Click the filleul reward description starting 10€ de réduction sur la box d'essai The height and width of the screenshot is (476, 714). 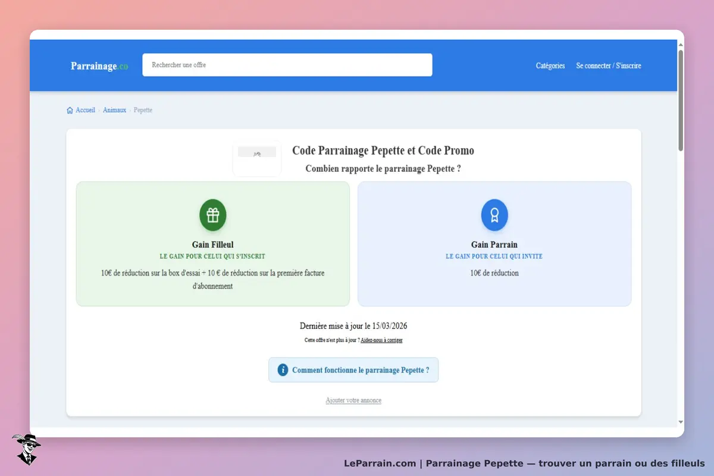click(213, 280)
